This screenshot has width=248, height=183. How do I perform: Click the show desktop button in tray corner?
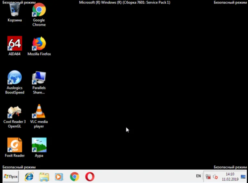[x=243, y=177]
